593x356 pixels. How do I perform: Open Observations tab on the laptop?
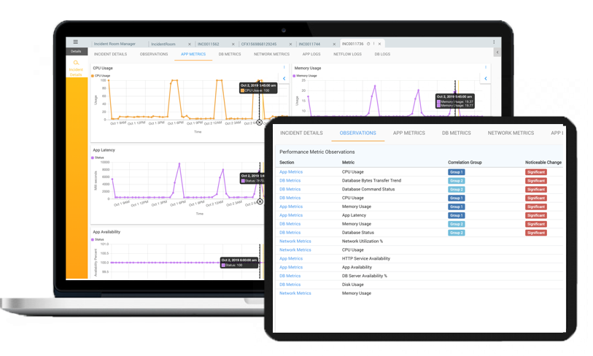(x=154, y=54)
